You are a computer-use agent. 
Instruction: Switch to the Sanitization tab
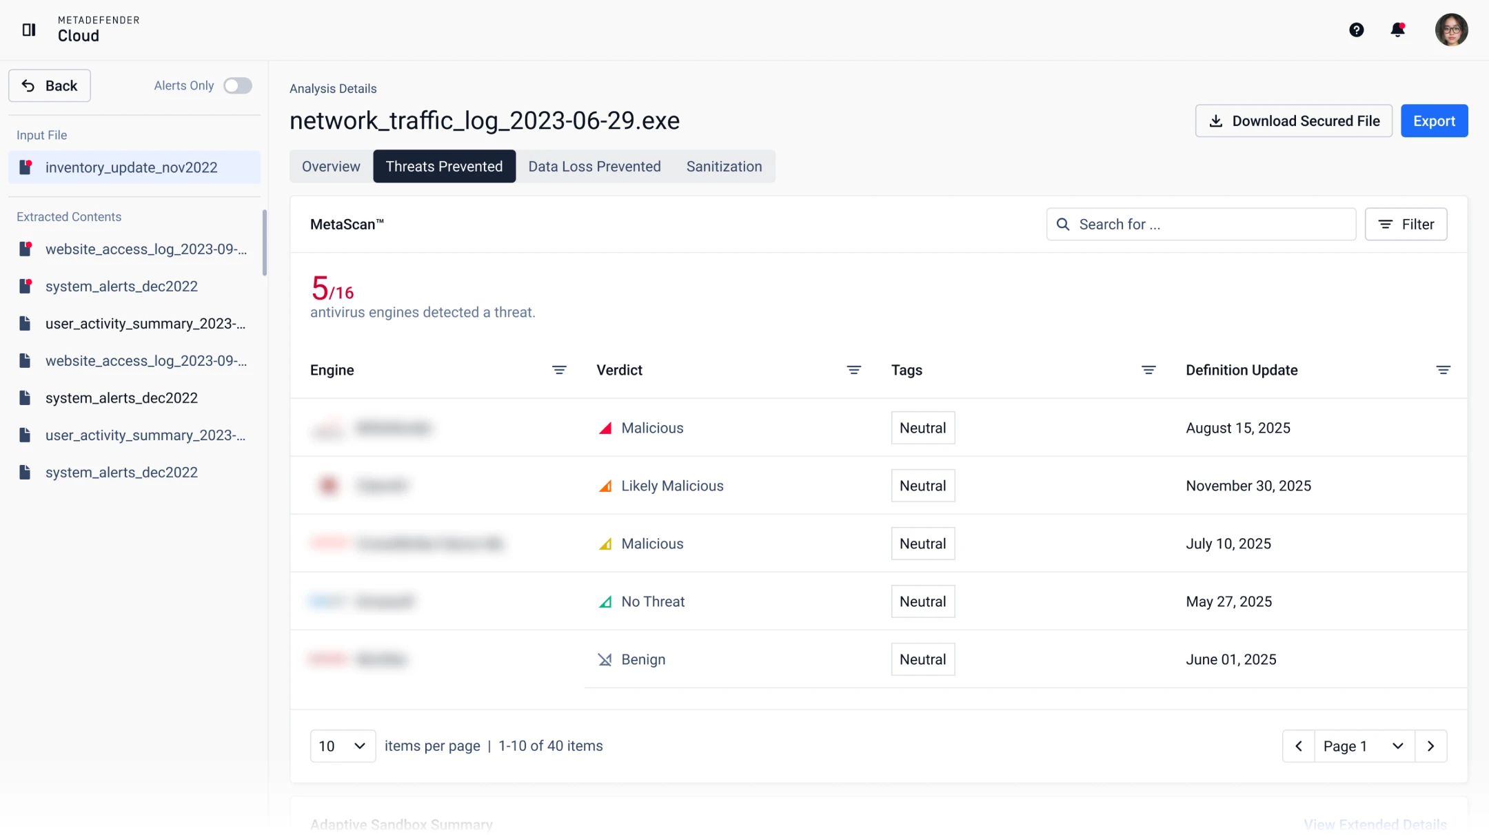[724, 167]
